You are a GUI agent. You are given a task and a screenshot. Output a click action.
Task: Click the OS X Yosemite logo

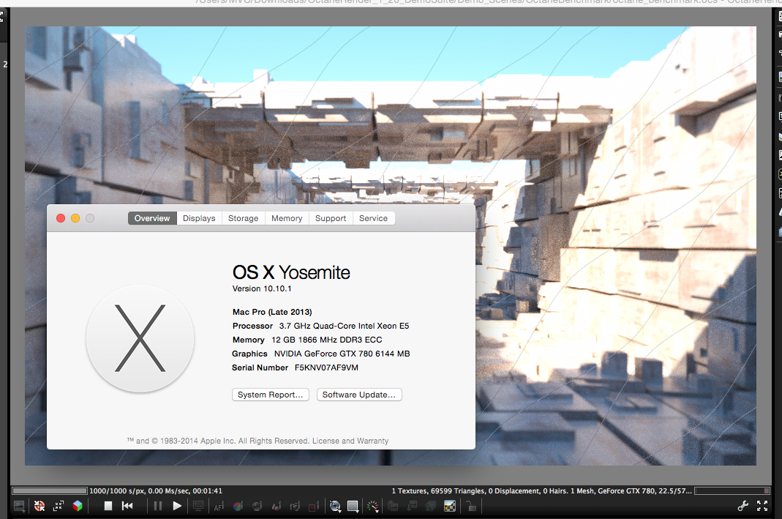pyautogui.click(x=140, y=338)
